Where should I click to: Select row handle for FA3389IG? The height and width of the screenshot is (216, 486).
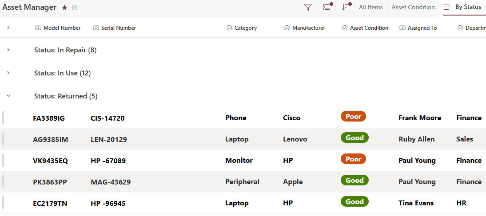(x=3, y=118)
